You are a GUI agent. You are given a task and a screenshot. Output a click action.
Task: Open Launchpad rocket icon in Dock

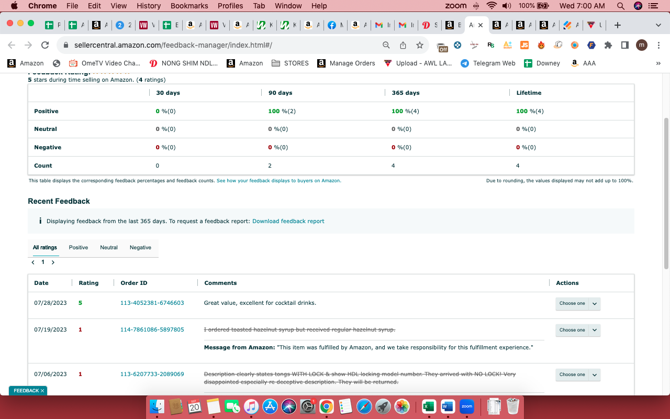pos(383,406)
